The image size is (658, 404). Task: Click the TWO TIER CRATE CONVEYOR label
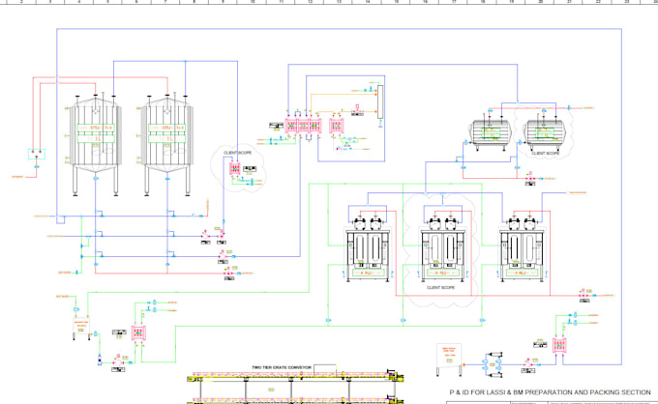[282, 367]
